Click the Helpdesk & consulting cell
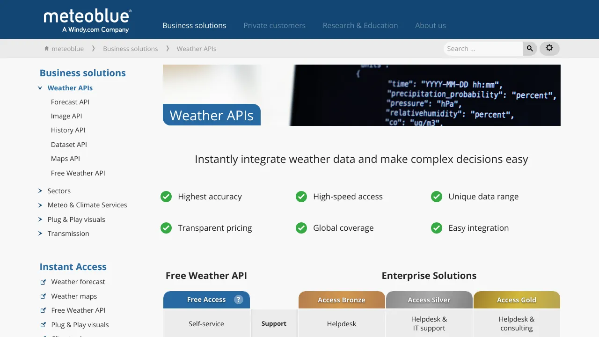The image size is (599, 337). [517, 324]
